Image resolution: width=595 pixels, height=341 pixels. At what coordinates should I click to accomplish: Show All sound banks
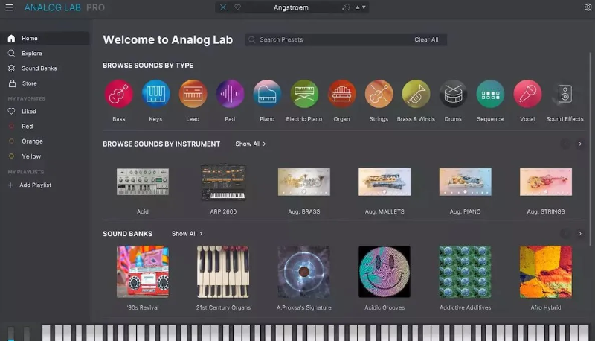pos(187,234)
